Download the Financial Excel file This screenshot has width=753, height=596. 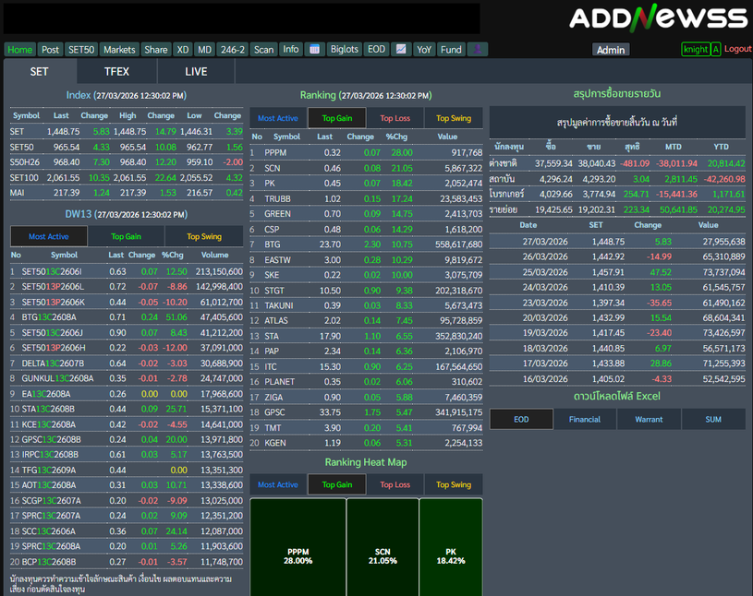tap(584, 419)
